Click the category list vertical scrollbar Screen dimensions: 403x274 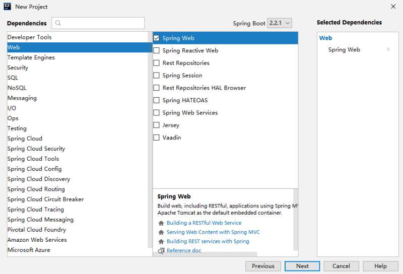click(x=150, y=140)
